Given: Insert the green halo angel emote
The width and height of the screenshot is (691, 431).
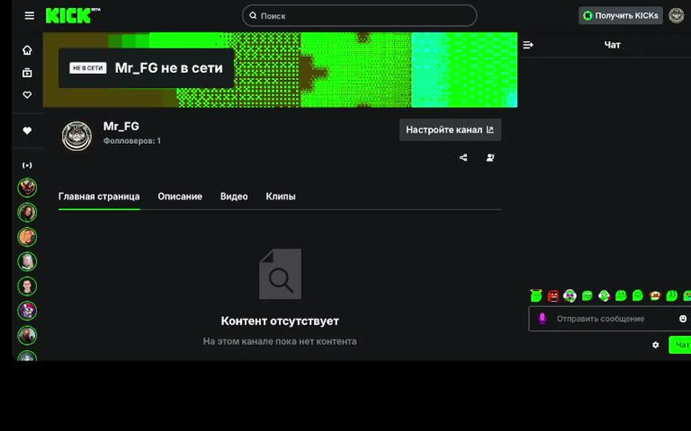Looking at the screenshot, I should [x=536, y=296].
